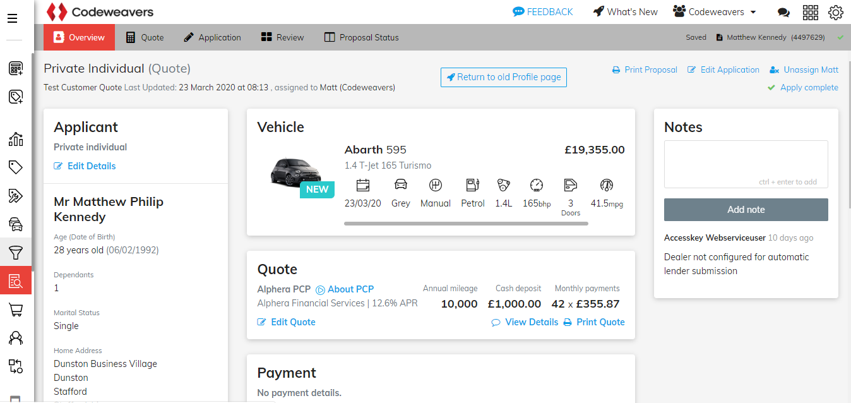
Task: Click the gauge icon above 165bhp
Action: pyautogui.click(x=537, y=185)
